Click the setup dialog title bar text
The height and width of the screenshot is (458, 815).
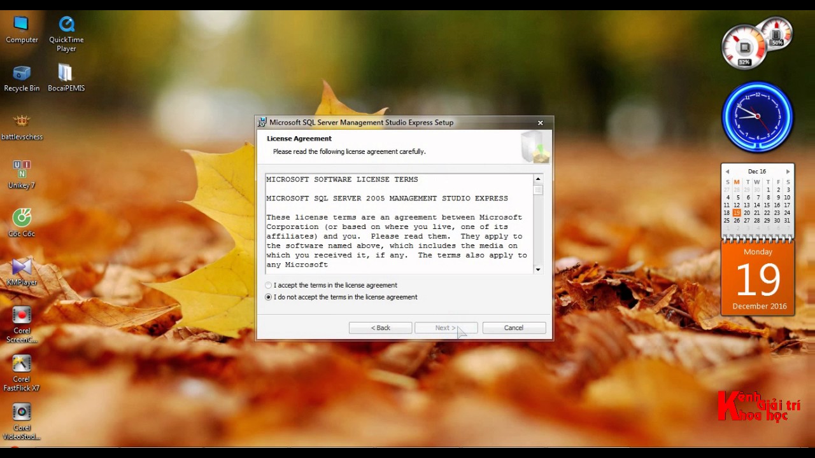(x=361, y=123)
